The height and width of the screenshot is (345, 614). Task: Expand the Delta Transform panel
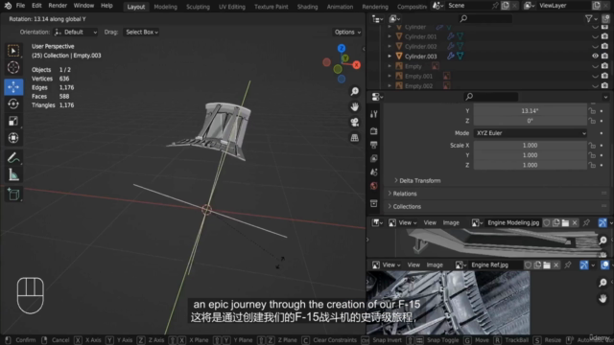coord(417,181)
